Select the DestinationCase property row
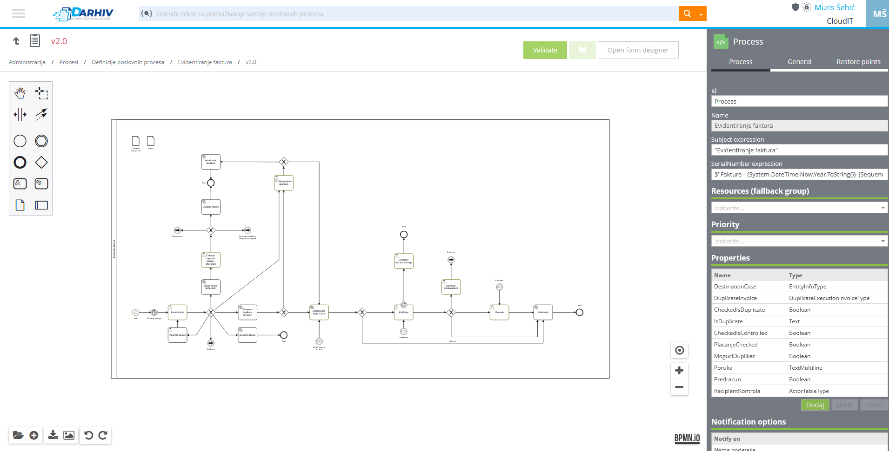The height and width of the screenshot is (451, 889). tap(799, 287)
